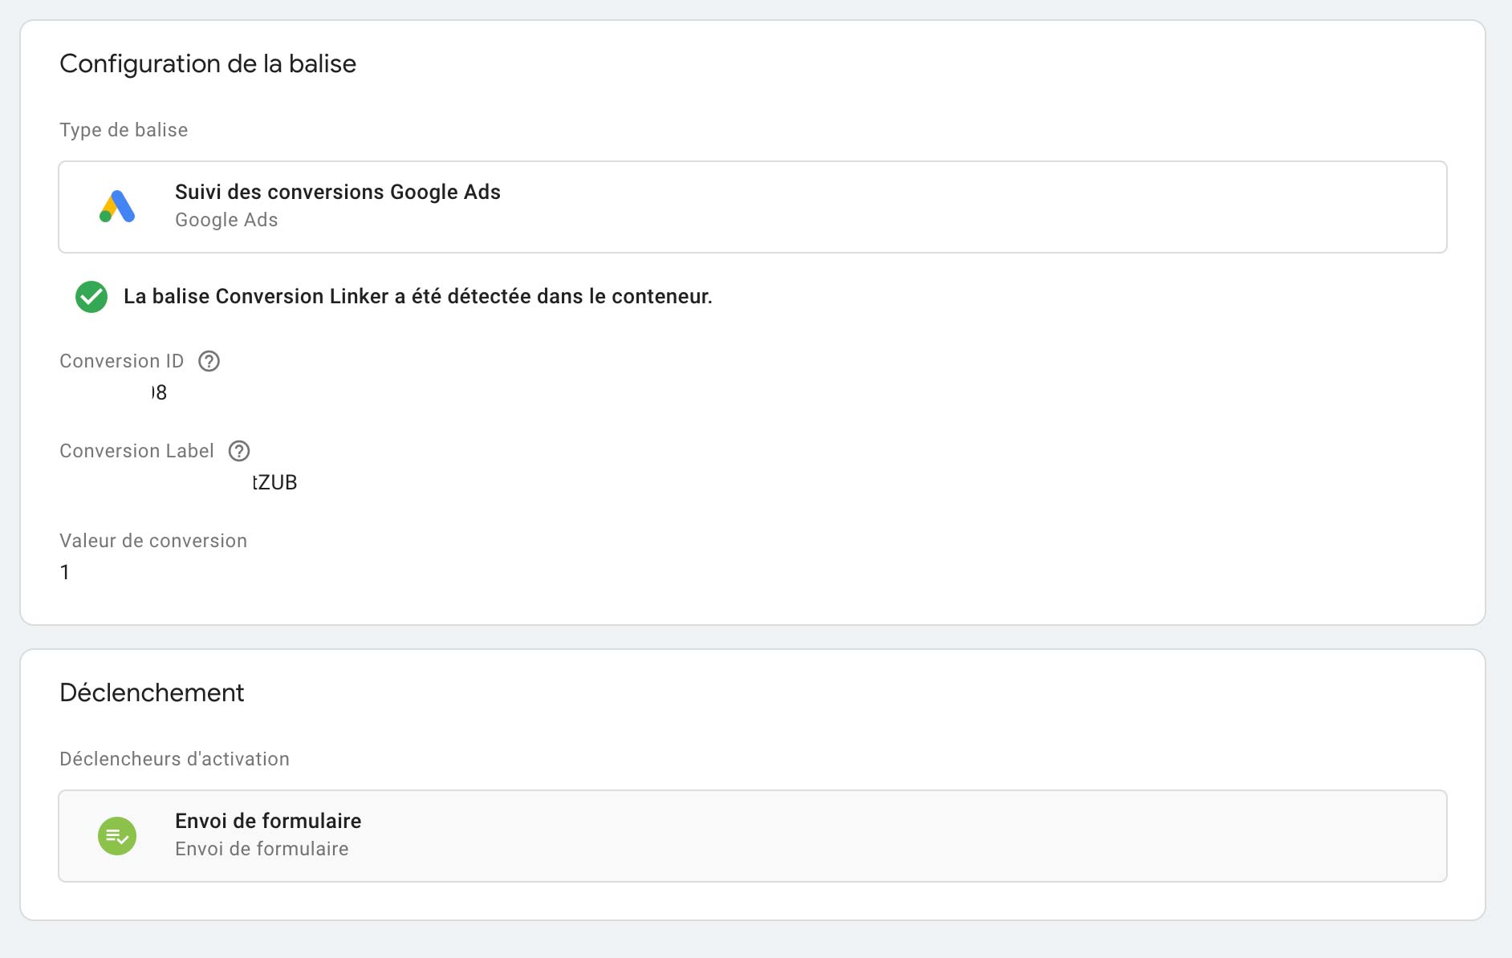This screenshot has height=958, width=1512.
Task: Click the Configuration de la balise heading
Action: [208, 63]
